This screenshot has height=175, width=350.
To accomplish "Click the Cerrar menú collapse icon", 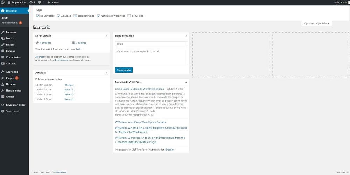I will click(3, 111).
